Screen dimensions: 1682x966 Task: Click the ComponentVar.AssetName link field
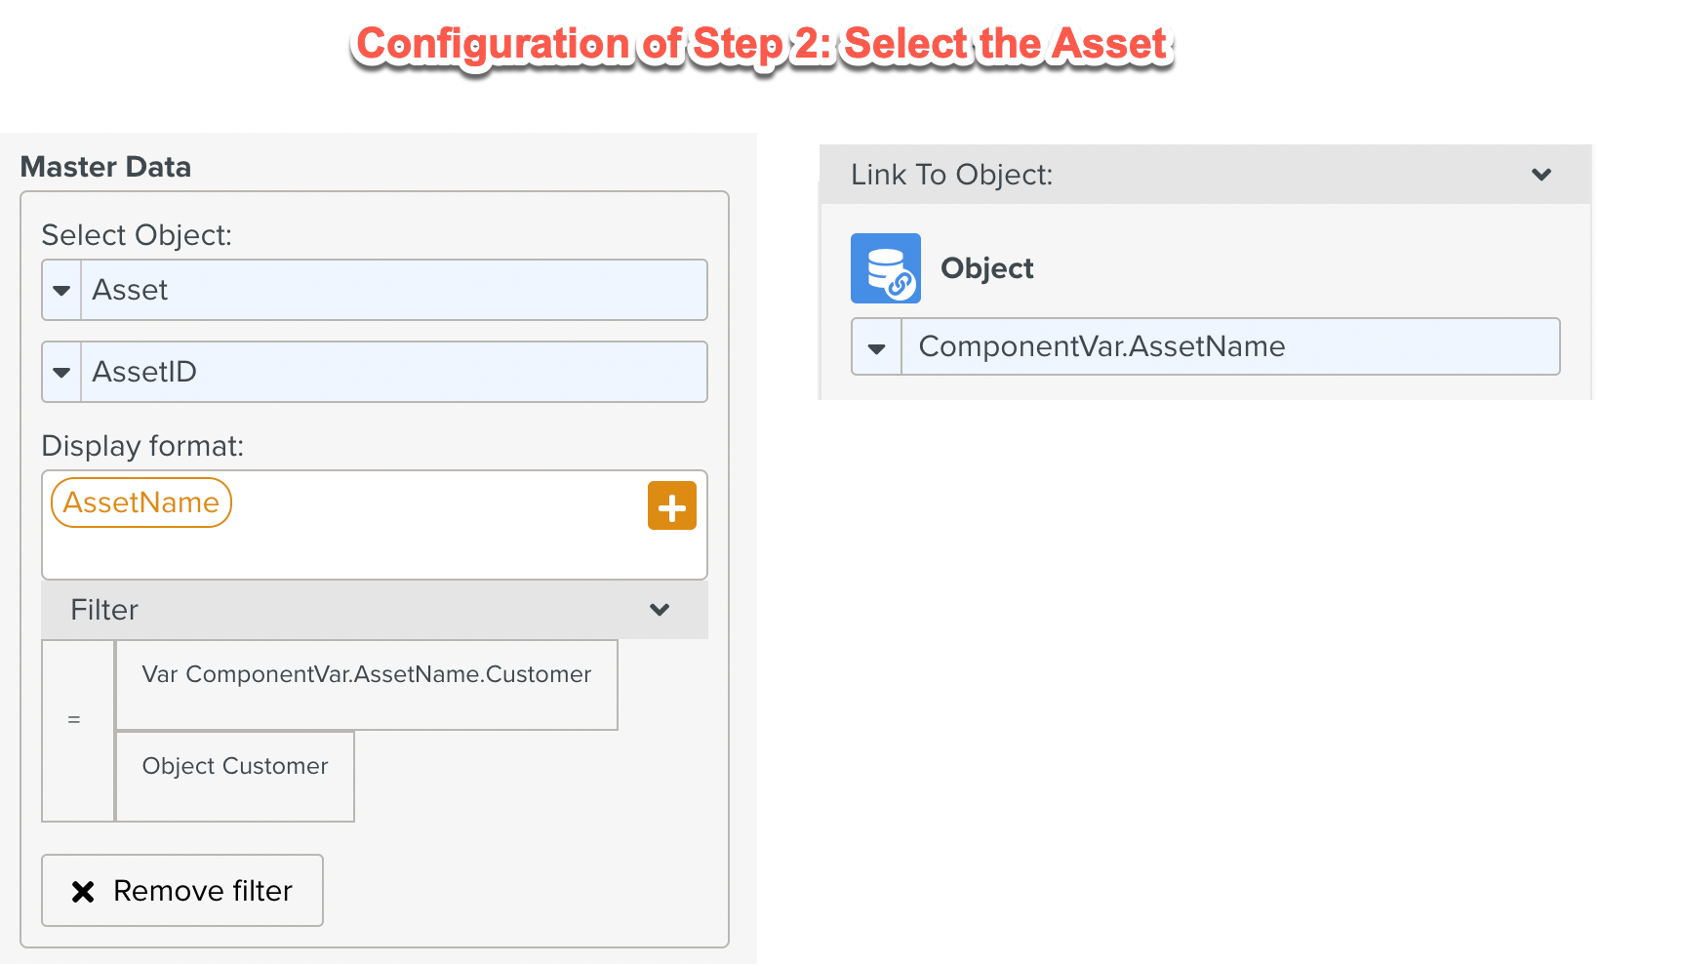[x=1229, y=347]
